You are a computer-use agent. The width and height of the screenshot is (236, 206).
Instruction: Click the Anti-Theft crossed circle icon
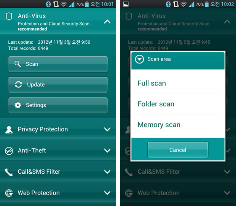coord(9,151)
